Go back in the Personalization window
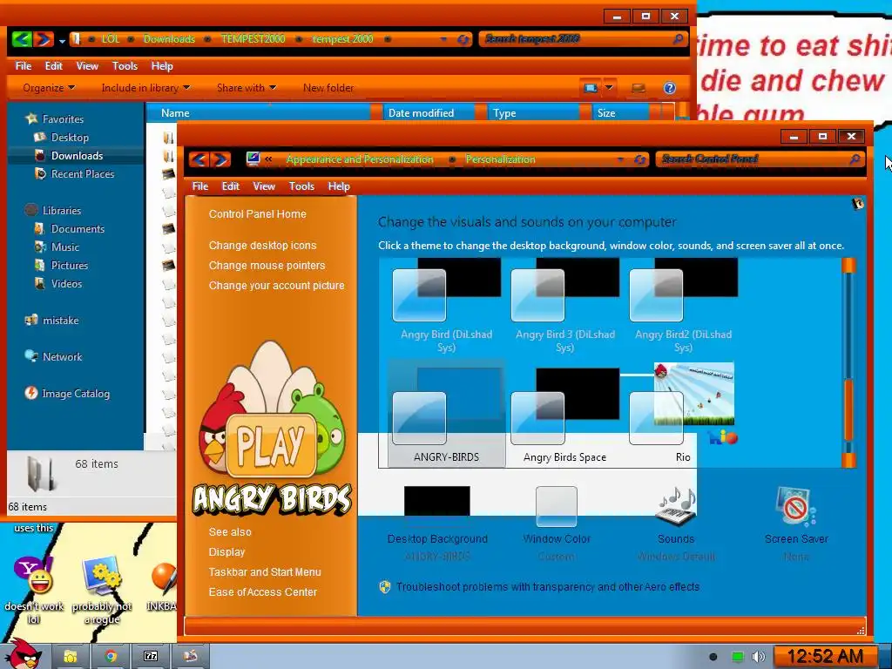The height and width of the screenshot is (669, 892). pos(199,159)
